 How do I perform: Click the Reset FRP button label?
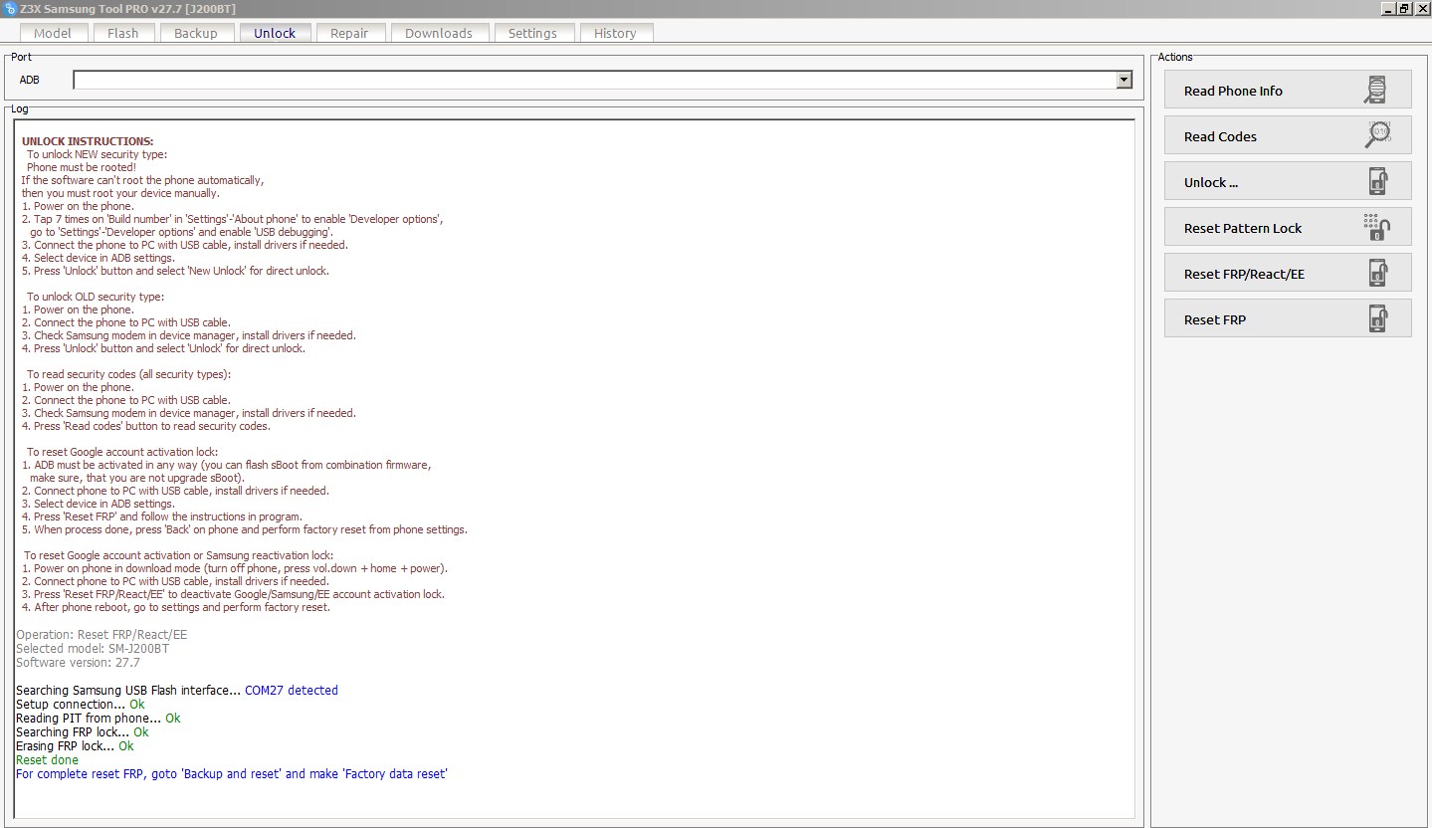click(x=1214, y=319)
